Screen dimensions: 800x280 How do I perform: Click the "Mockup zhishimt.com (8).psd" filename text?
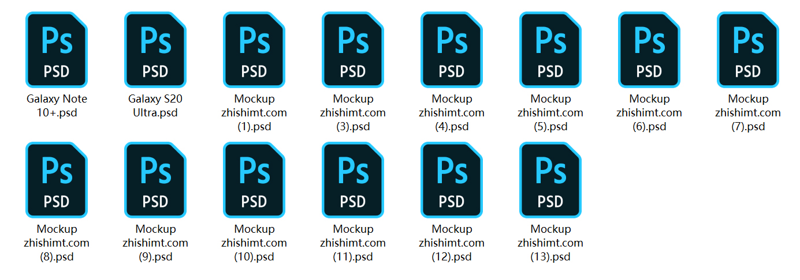click(57, 243)
